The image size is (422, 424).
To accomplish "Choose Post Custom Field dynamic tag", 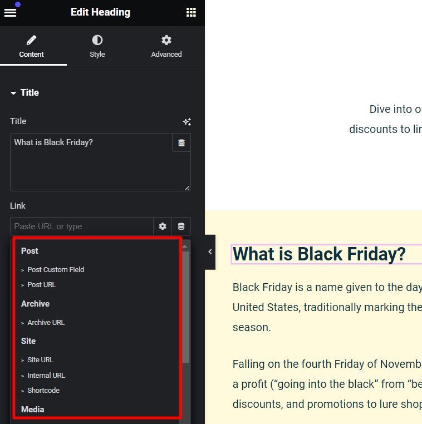I will (56, 270).
